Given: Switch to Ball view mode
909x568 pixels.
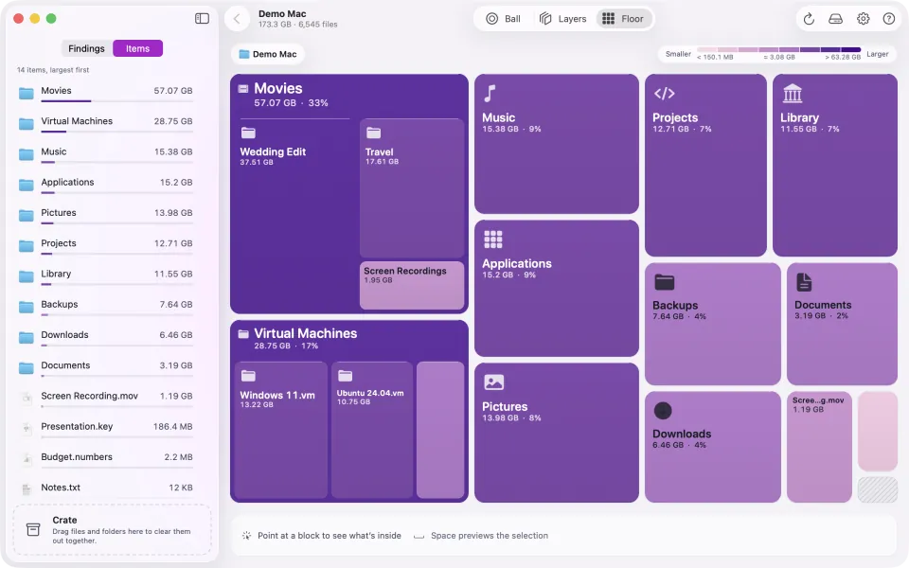Looking at the screenshot, I should [x=503, y=19].
